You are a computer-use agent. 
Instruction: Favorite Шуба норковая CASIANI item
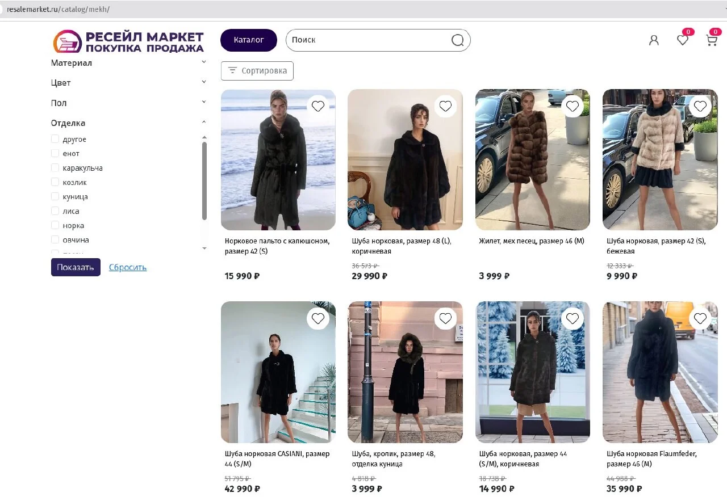pyautogui.click(x=318, y=319)
